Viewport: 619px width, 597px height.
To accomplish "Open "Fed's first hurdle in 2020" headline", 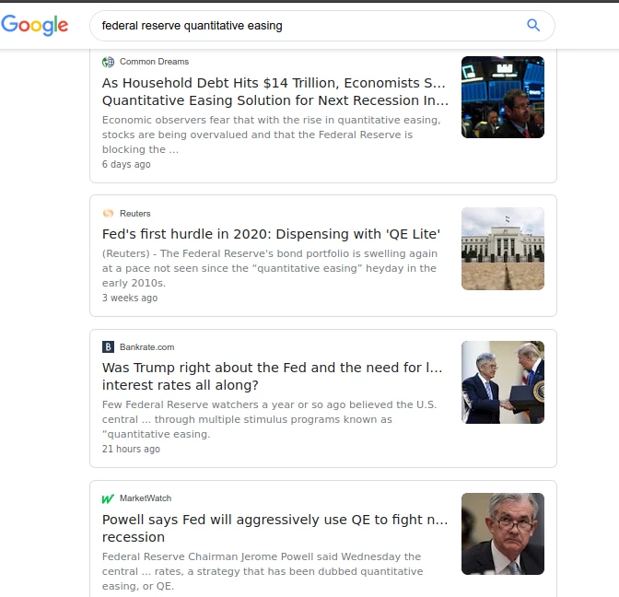I will tap(271, 234).
